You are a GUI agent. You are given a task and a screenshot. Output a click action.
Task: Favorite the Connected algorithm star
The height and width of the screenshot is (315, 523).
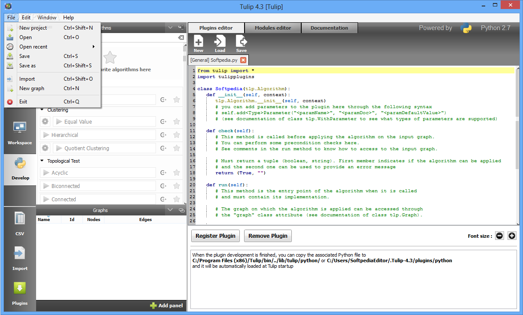coord(176,199)
